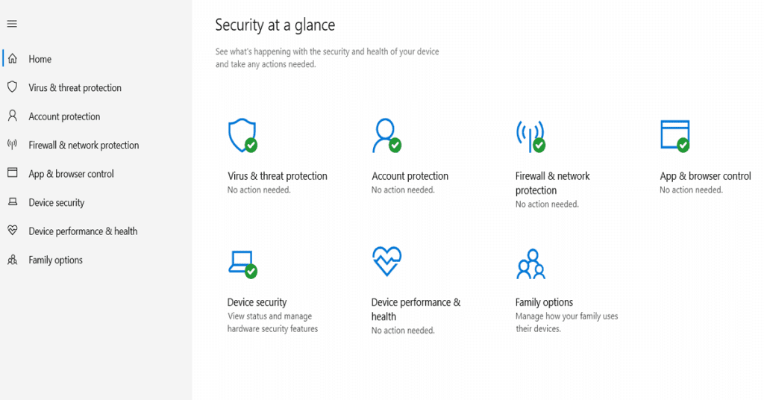Image resolution: width=764 pixels, height=400 pixels.
Task: Click the heart icon for Device performance sidebar
Action: [13, 230]
